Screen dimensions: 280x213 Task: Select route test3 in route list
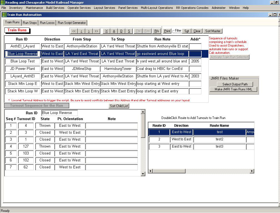pyautogui.click(x=219, y=146)
